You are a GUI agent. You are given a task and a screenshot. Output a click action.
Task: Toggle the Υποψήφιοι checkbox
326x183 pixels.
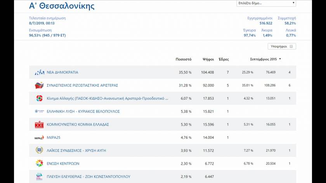(x=291, y=47)
